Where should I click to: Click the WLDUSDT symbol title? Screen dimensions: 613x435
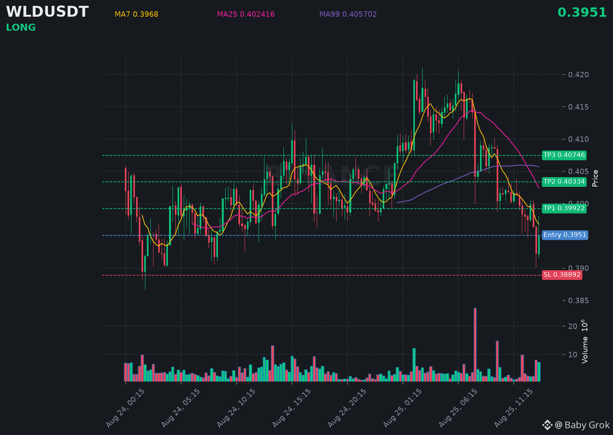point(47,12)
